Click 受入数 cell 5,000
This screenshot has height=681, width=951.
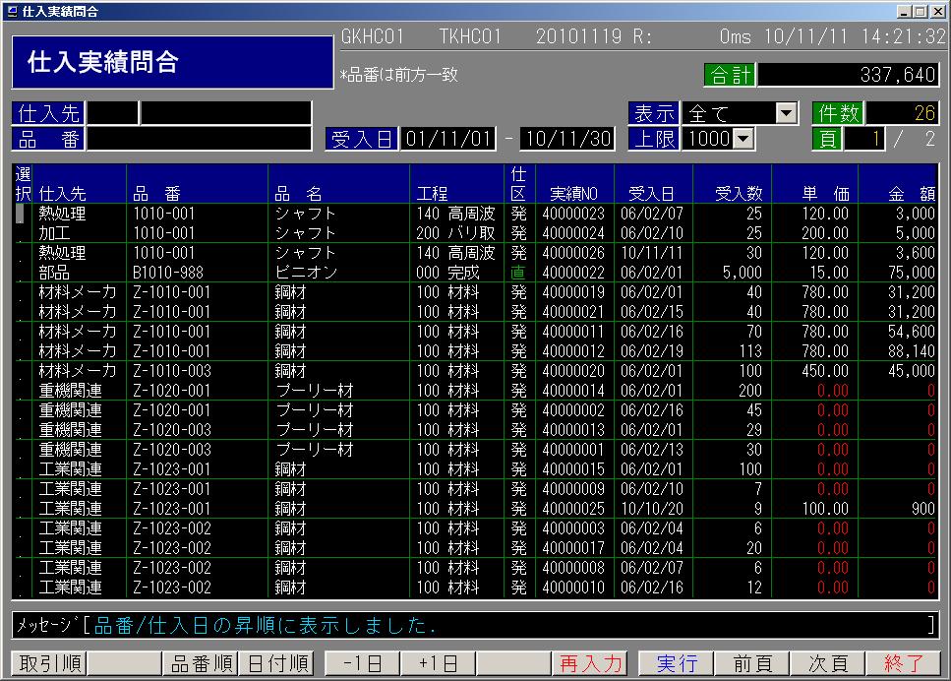(743, 273)
